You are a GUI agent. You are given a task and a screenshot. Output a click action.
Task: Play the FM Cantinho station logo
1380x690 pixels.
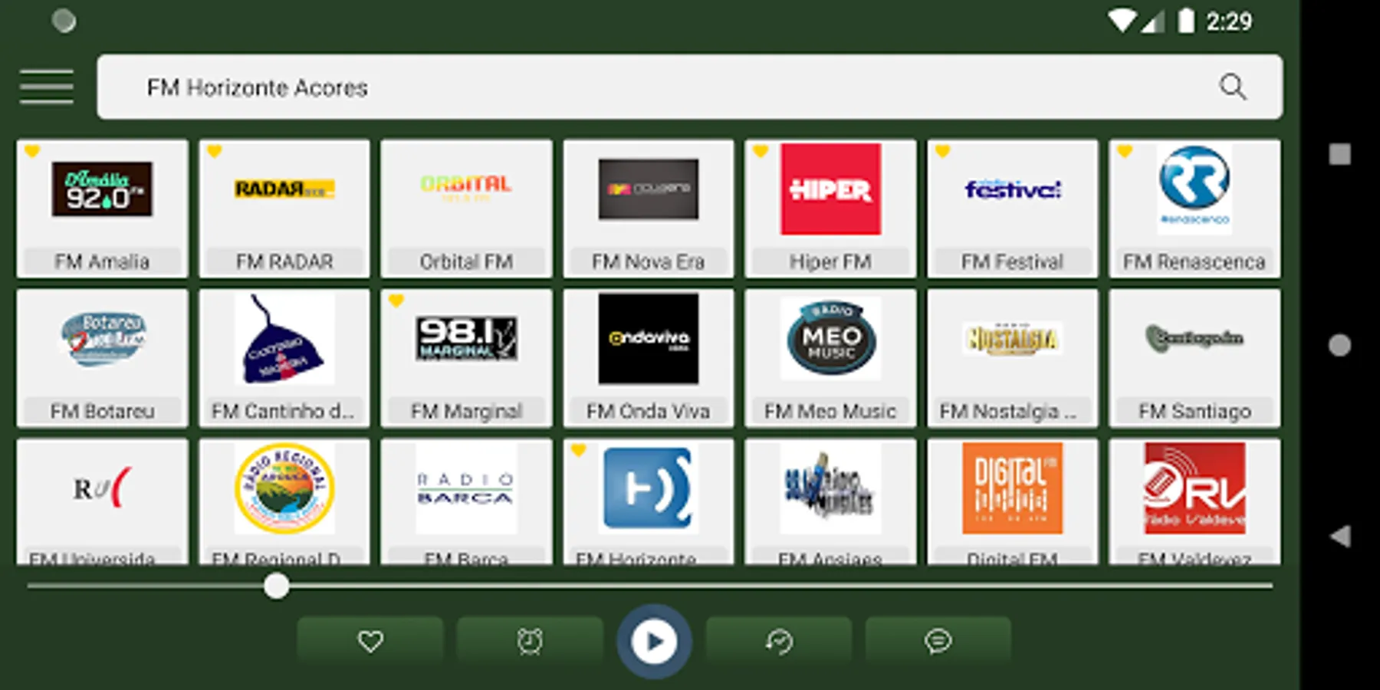(x=284, y=338)
